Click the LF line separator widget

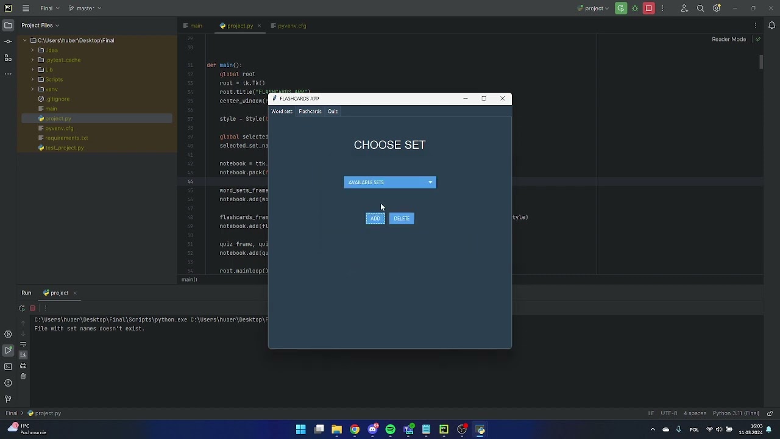click(651, 413)
